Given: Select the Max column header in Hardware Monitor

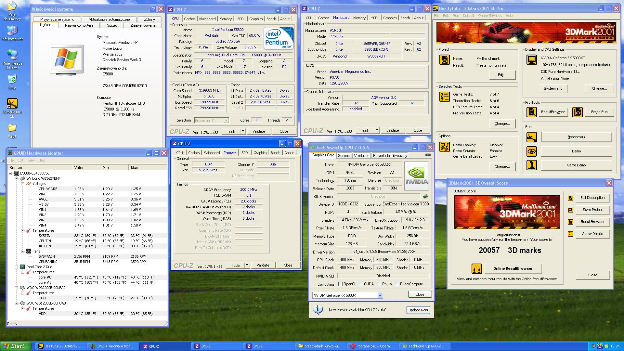Looking at the screenshot, I should (143, 168).
